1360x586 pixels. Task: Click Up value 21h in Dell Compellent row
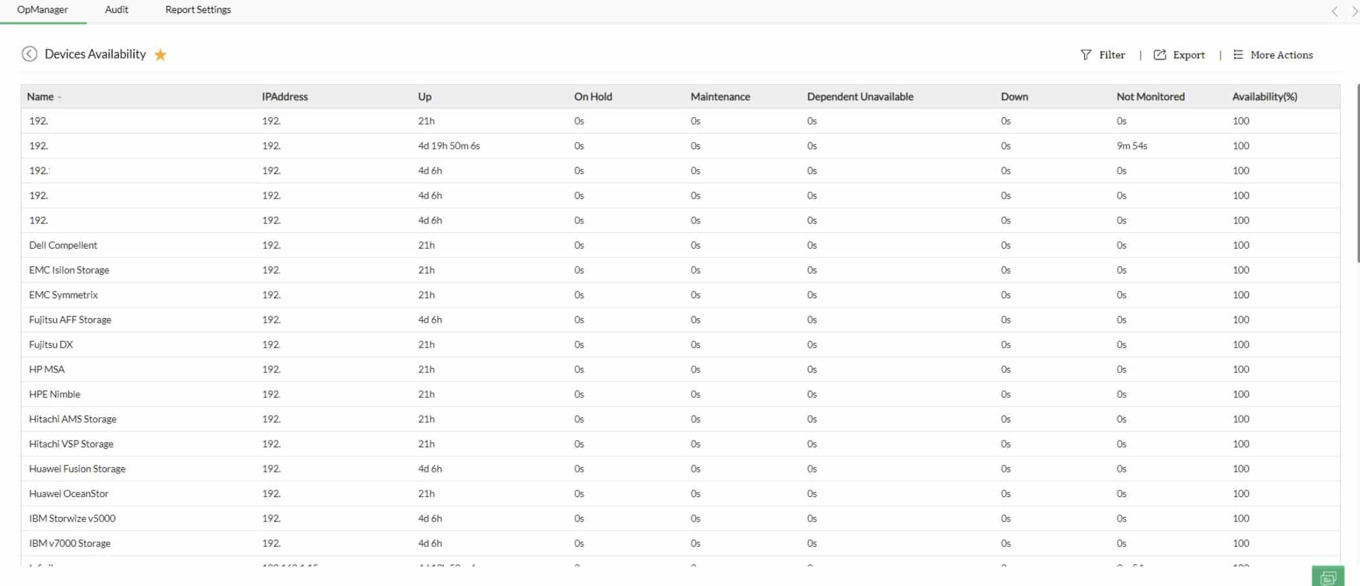(x=426, y=245)
